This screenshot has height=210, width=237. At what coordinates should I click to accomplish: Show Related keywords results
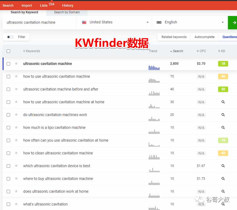[x=174, y=37]
